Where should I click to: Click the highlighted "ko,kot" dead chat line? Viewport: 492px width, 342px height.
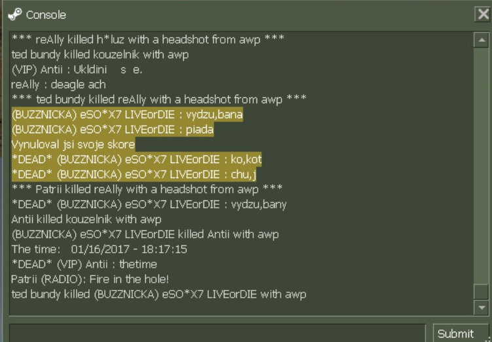[137, 159]
